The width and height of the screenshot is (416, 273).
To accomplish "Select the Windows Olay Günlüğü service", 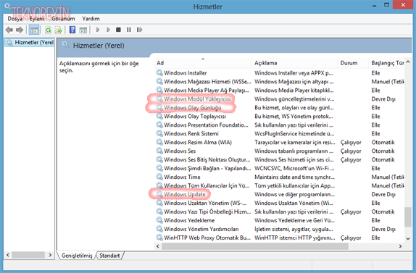I will [x=192, y=108].
